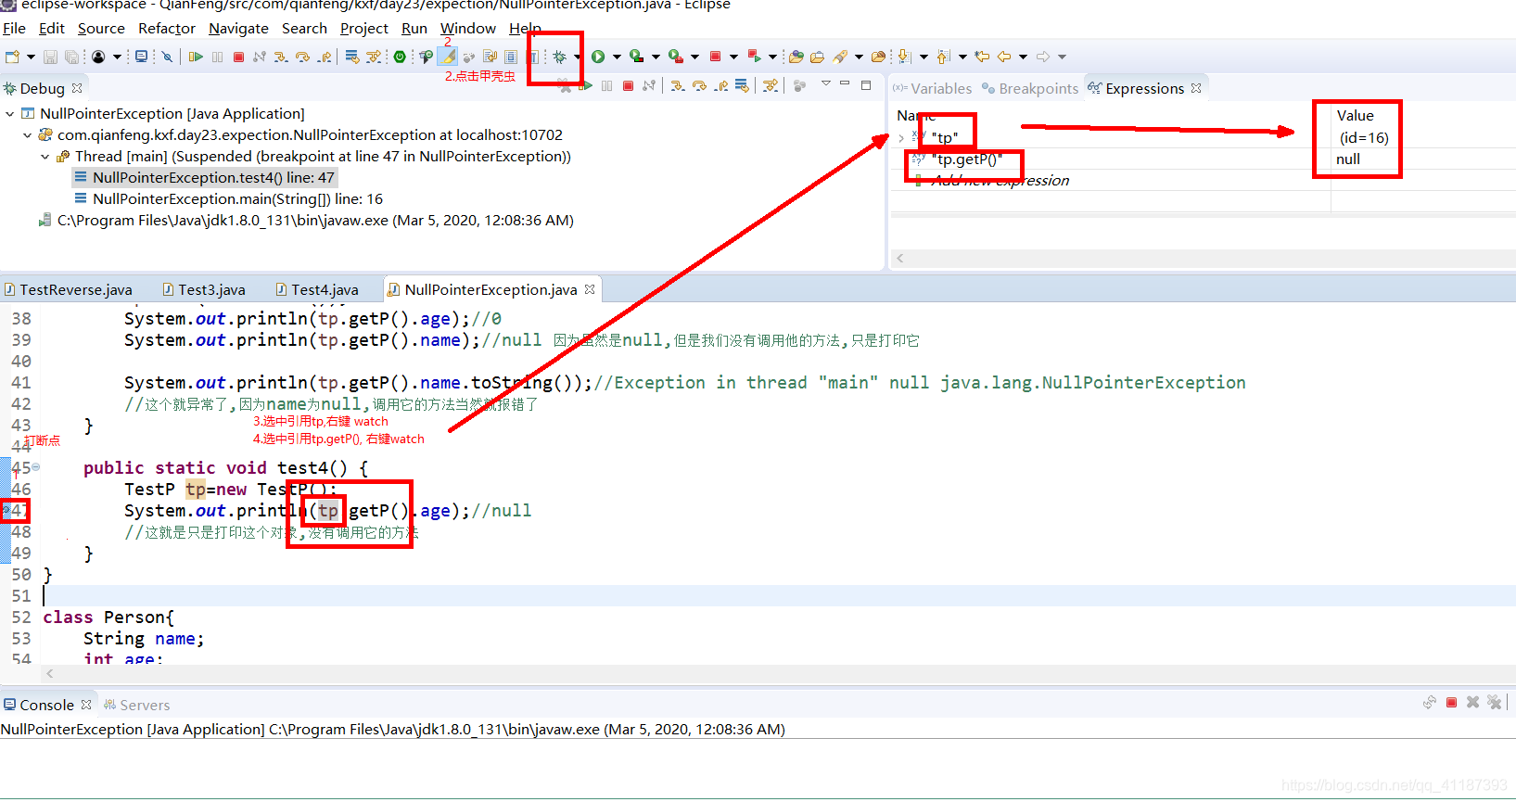Screen dimensions: 1516x802
Task: Click the editor horizontal scrollbar left arrow
Action: tap(50, 674)
